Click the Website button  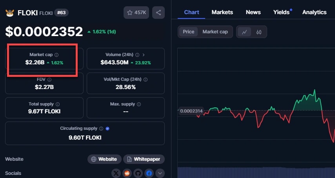pos(104,159)
